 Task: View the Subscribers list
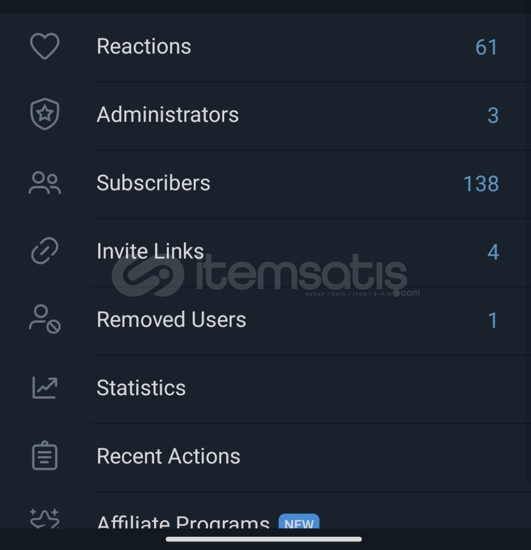click(265, 184)
